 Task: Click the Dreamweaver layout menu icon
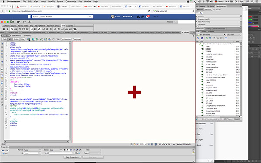coord(18,22)
